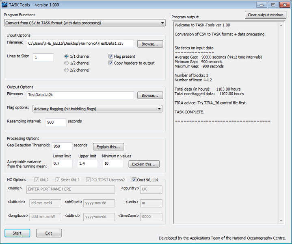Image resolution: width=292 pixels, height=244 pixels.
Task: Explain the acceptable variance limits
Action: tap(144, 164)
